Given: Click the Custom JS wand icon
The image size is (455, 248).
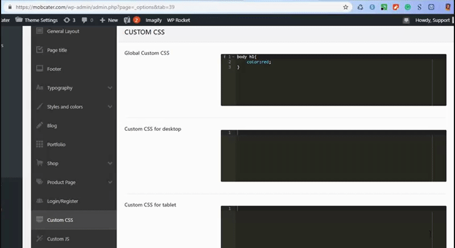Looking at the screenshot, I should (39, 238).
